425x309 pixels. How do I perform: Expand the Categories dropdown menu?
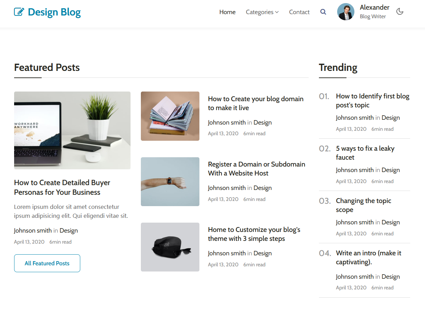(x=262, y=12)
